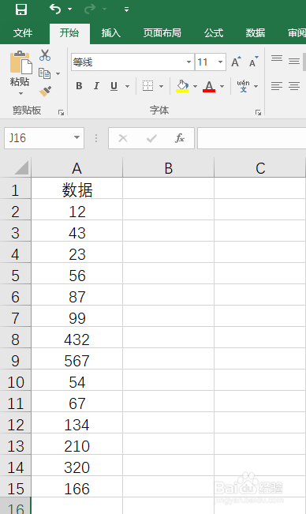This screenshot has width=306, height=514.
Task: Click the Center text icon
Action: (294, 86)
